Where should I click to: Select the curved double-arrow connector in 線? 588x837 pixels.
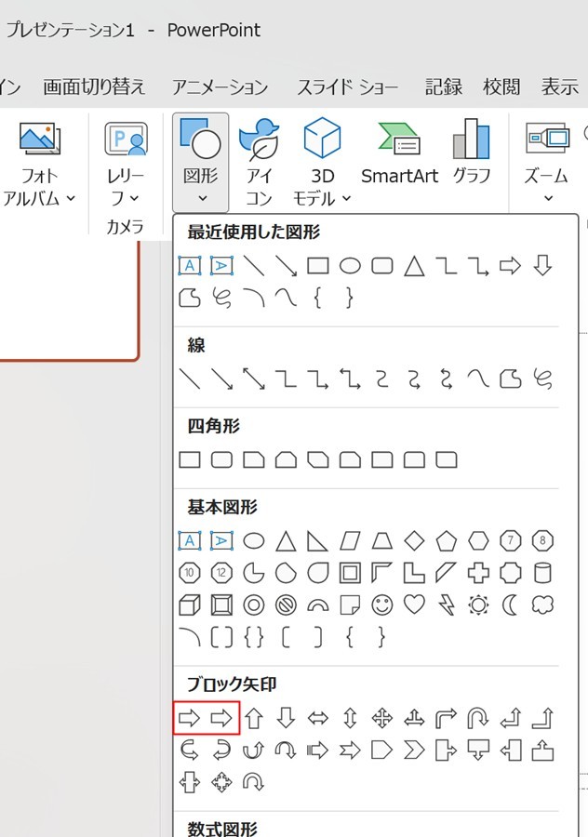(446, 379)
